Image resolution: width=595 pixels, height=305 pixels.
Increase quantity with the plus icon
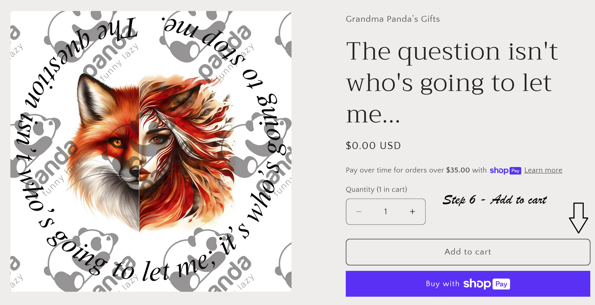click(x=412, y=212)
